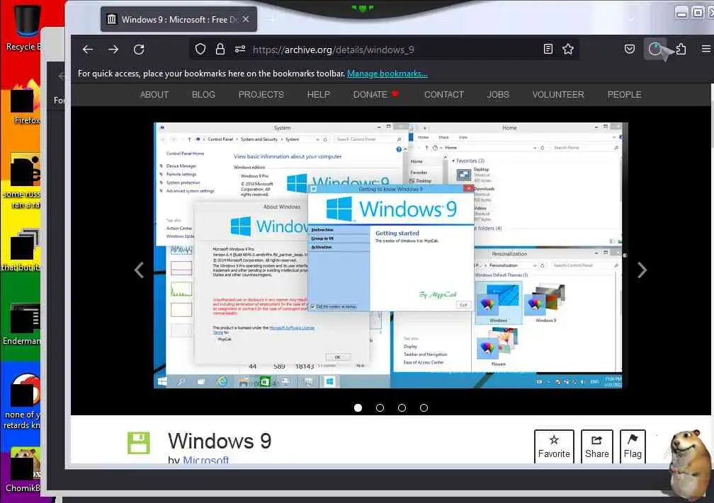This screenshot has width=714, height=503.
Task: View site security padlock info
Action: [220, 49]
